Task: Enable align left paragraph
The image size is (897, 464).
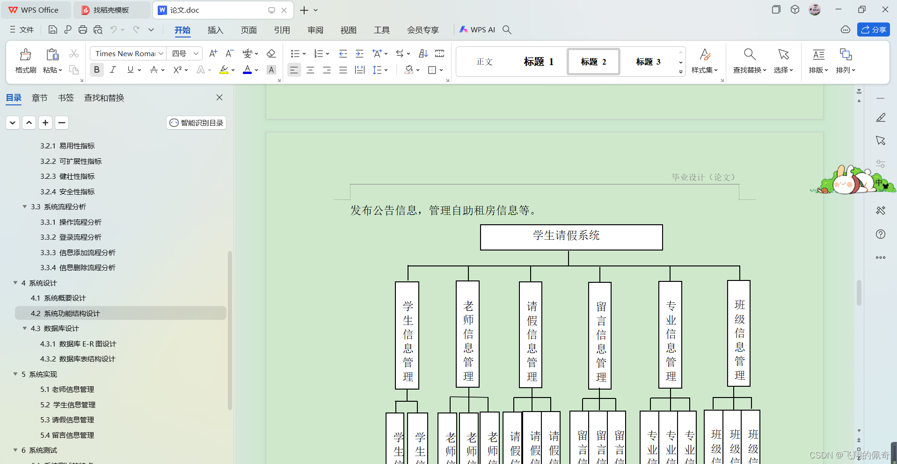Action: (x=294, y=70)
